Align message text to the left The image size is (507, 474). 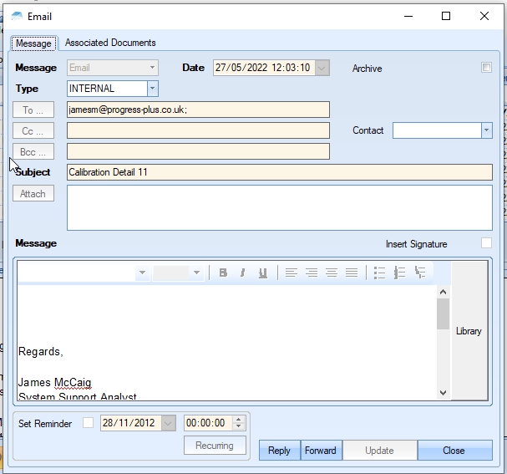291,273
